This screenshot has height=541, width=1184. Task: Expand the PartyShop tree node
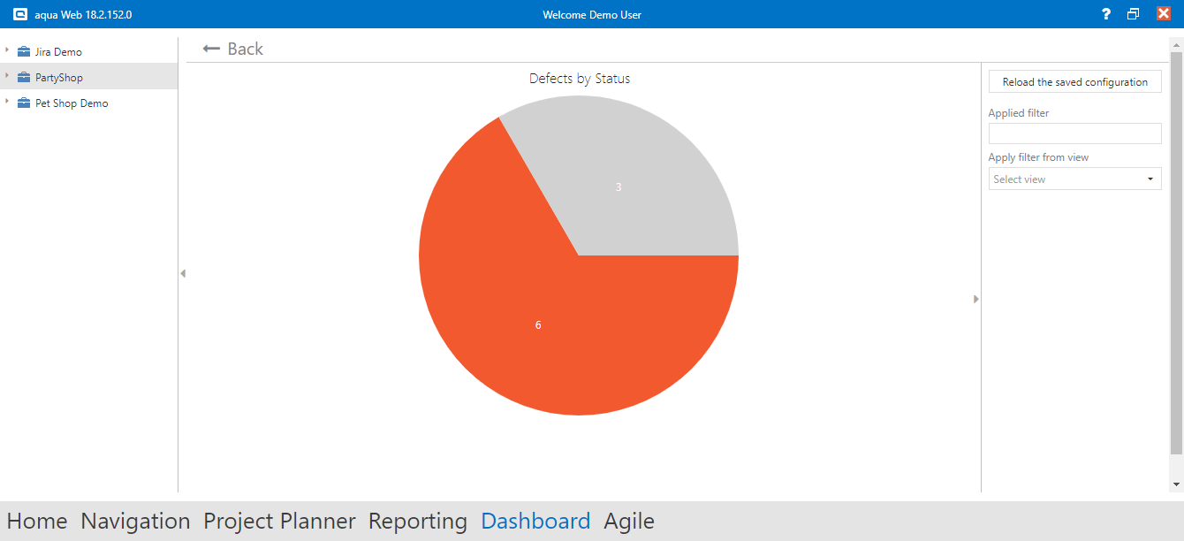(x=7, y=77)
